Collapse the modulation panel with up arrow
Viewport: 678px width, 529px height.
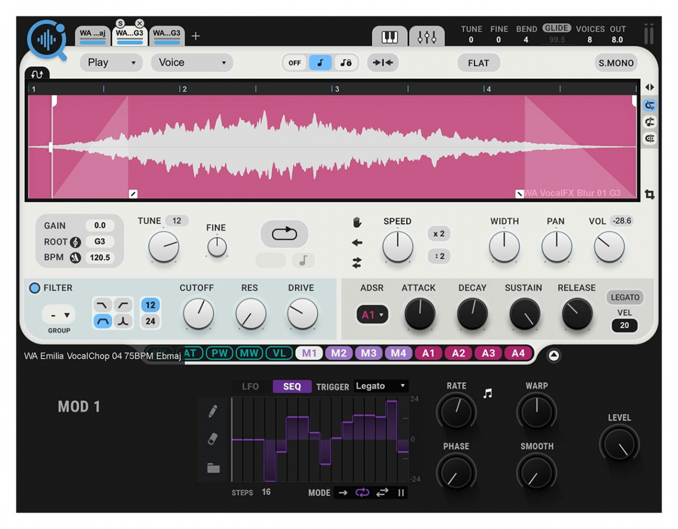tap(554, 355)
